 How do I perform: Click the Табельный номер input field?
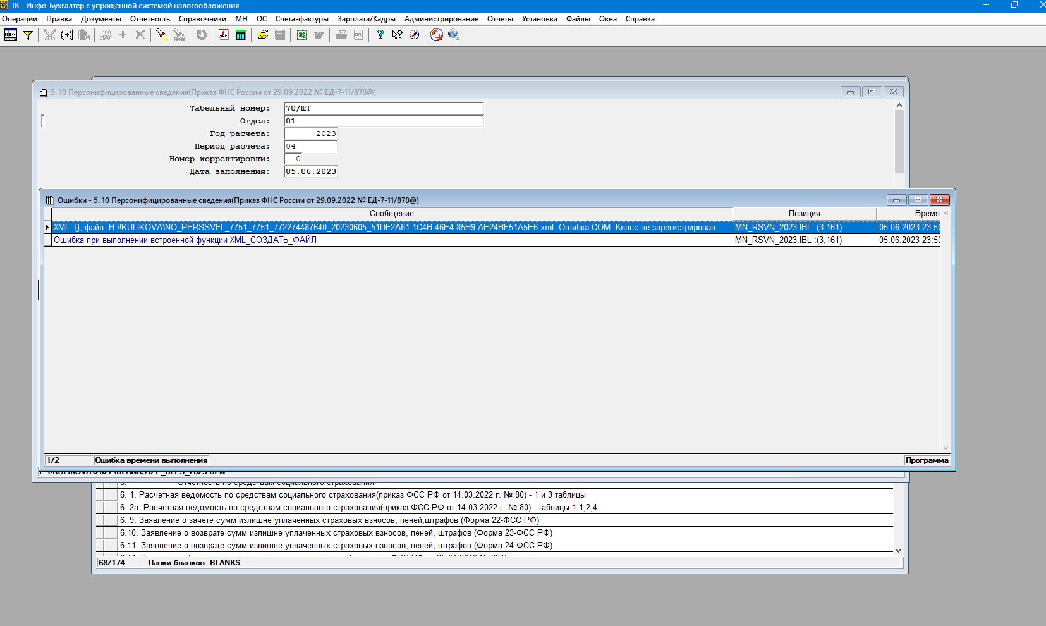click(383, 108)
